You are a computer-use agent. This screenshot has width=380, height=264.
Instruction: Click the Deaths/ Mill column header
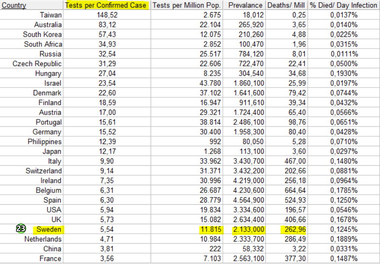[287, 5]
